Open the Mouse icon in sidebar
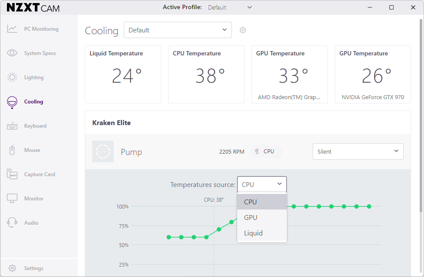The width and height of the screenshot is (424, 277). tap(12, 150)
